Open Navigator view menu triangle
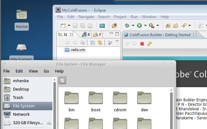The width and height of the screenshot is (207, 129). point(117,41)
